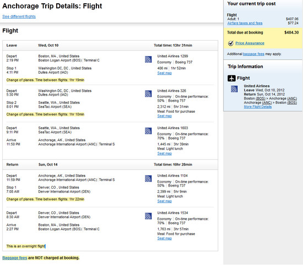
Task: Click the United Airlines logo beside flight 1534
Action: pyautogui.click(x=148, y=216)
